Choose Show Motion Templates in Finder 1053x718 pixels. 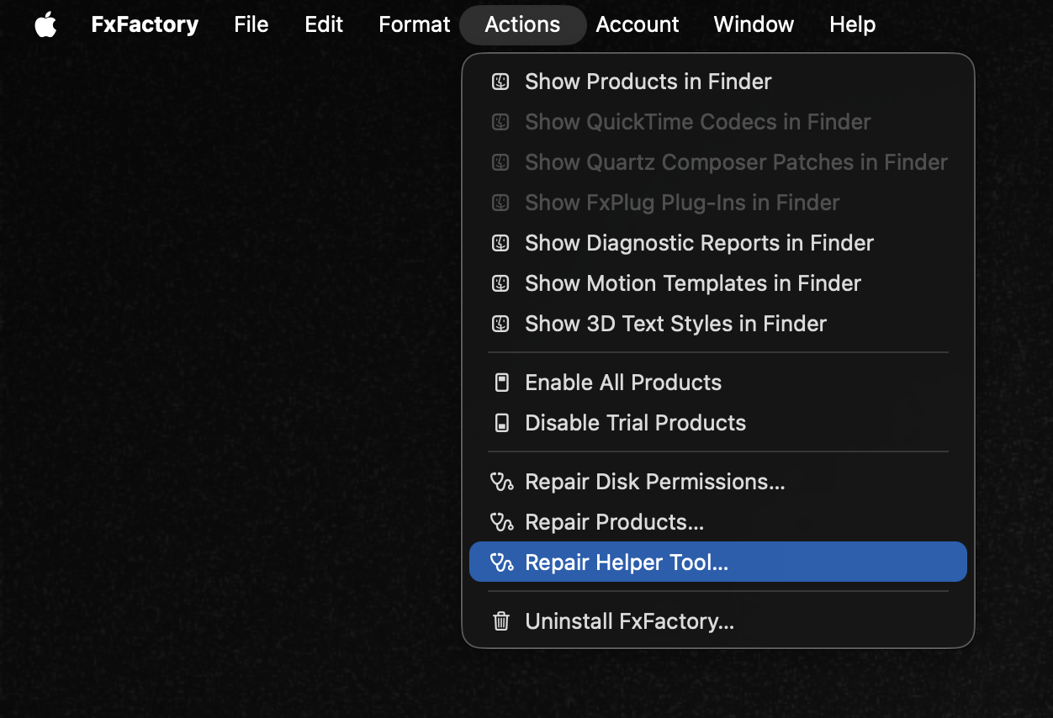(x=718, y=283)
